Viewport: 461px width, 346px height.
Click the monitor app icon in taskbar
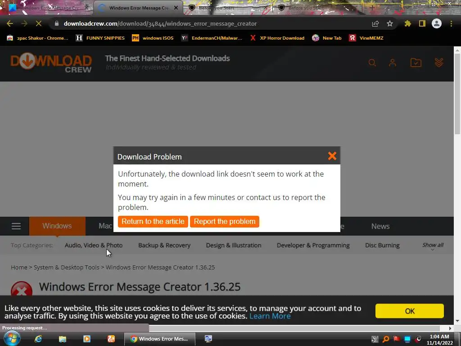pyautogui.click(x=208, y=339)
